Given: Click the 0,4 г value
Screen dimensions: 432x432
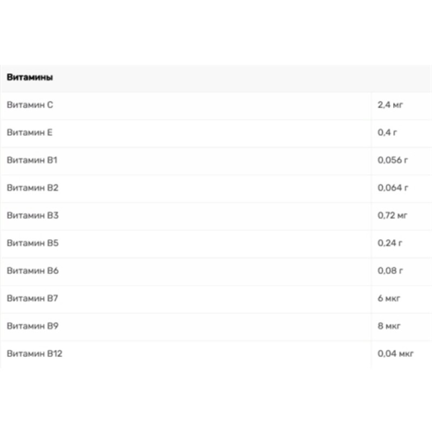Looking at the screenshot, I should tap(387, 132).
